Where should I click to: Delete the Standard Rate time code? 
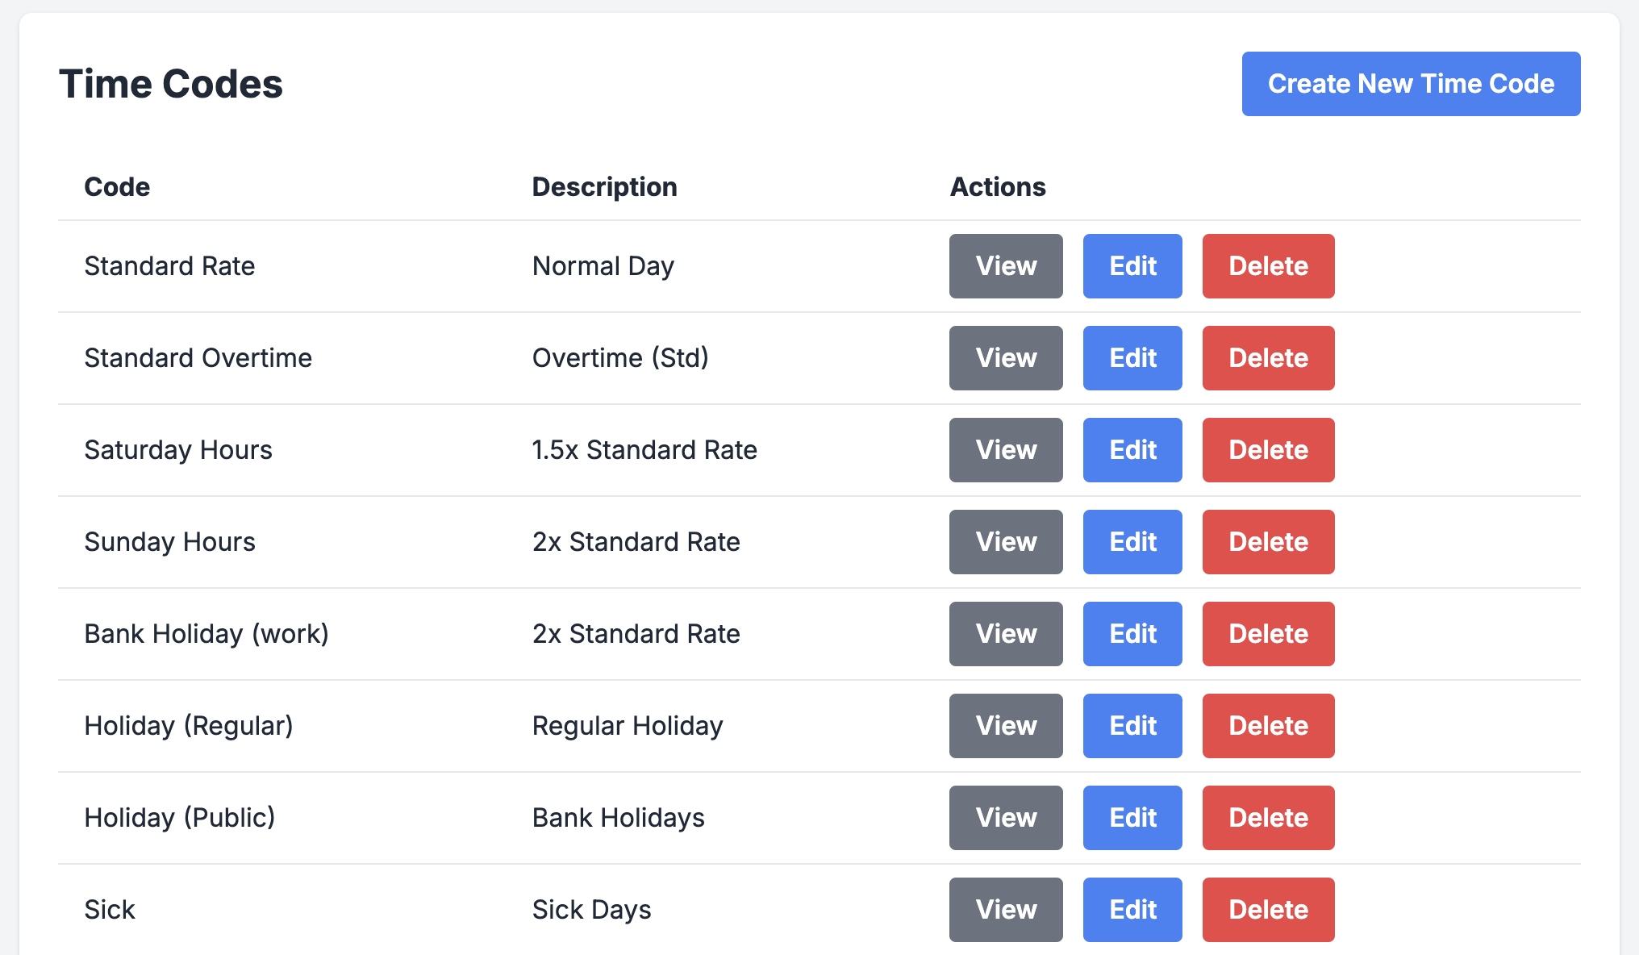[1266, 266]
